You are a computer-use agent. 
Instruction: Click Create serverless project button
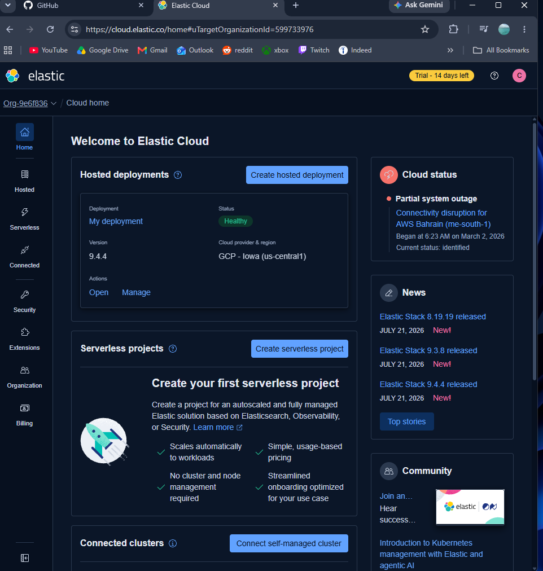299,349
